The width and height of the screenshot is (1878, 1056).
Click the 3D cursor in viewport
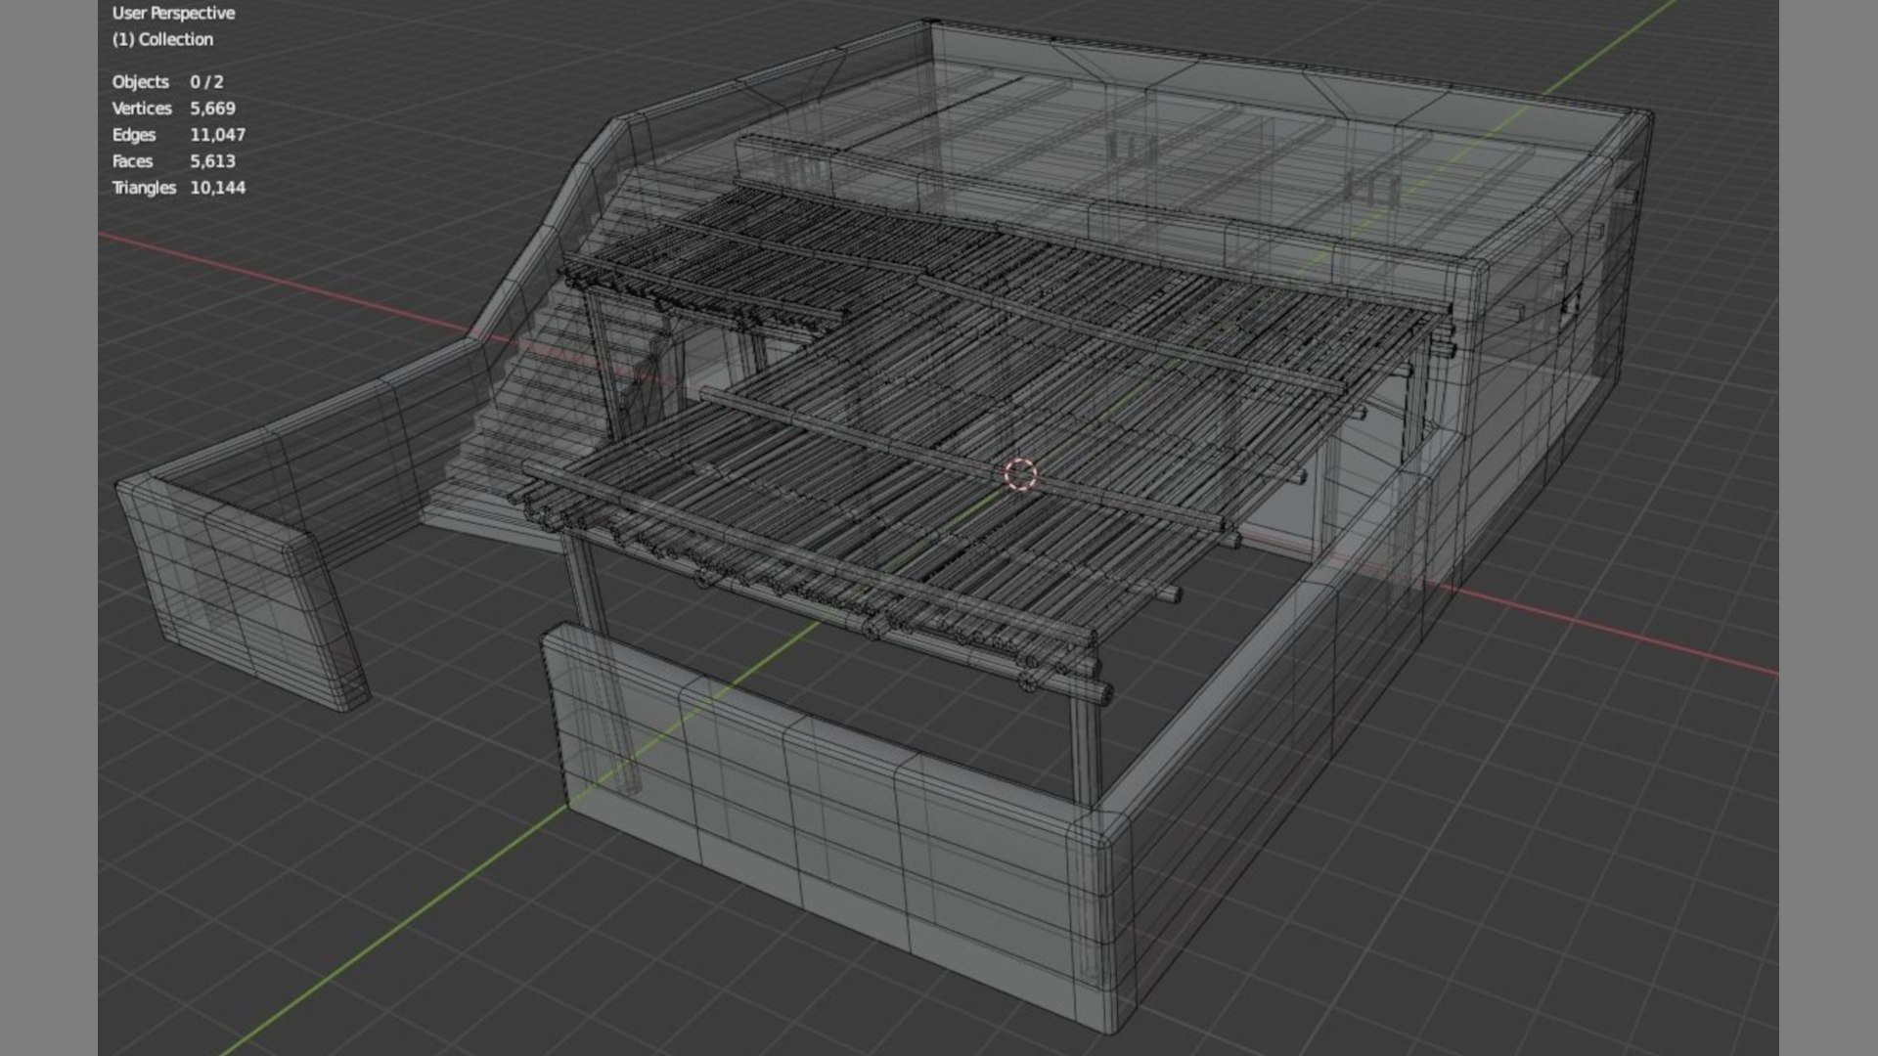click(x=1020, y=474)
